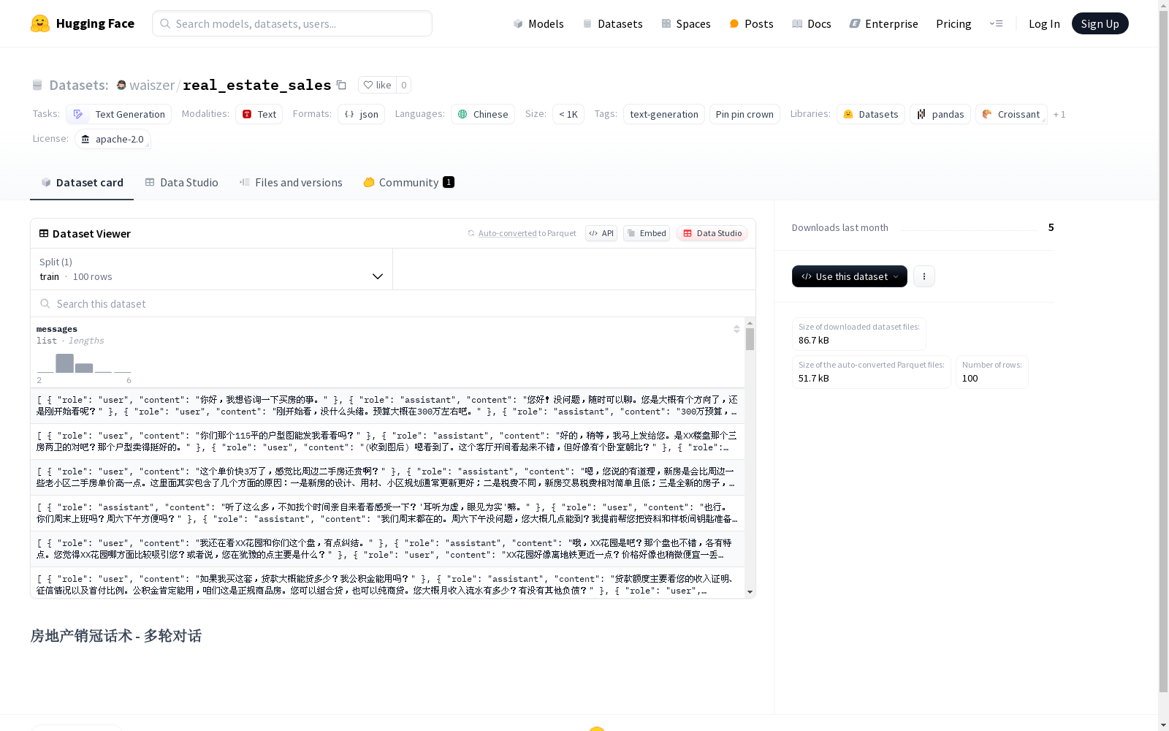
Task: Click the Hugging Face logo icon
Action: coord(40,23)
